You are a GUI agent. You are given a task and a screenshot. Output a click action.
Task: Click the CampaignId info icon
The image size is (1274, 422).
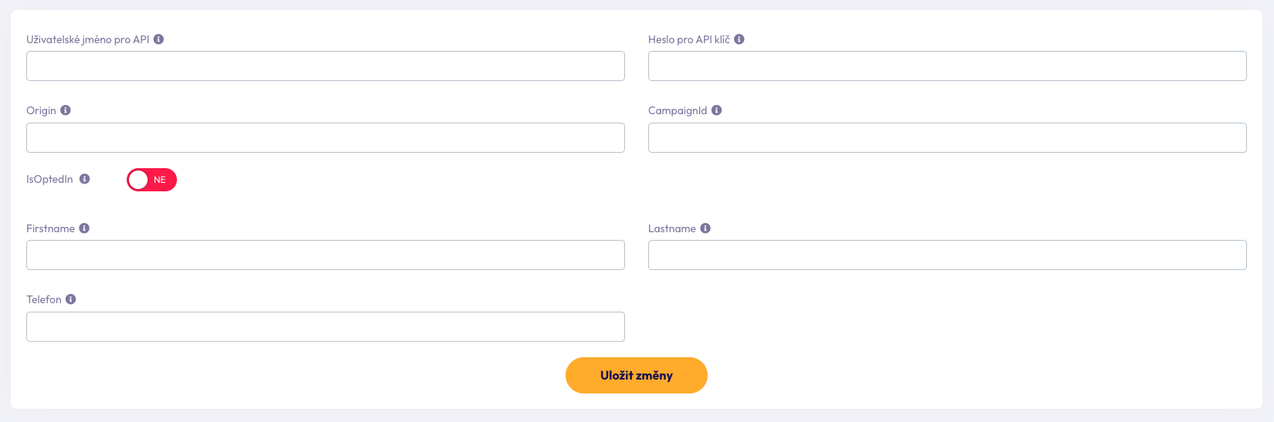(717, 110)
